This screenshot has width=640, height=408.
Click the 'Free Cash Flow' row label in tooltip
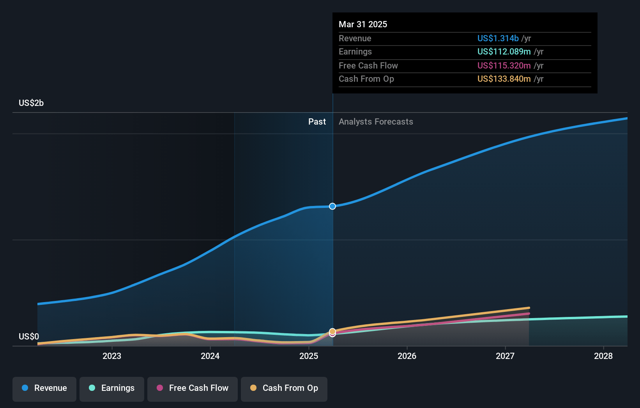(x=368, y=65)
